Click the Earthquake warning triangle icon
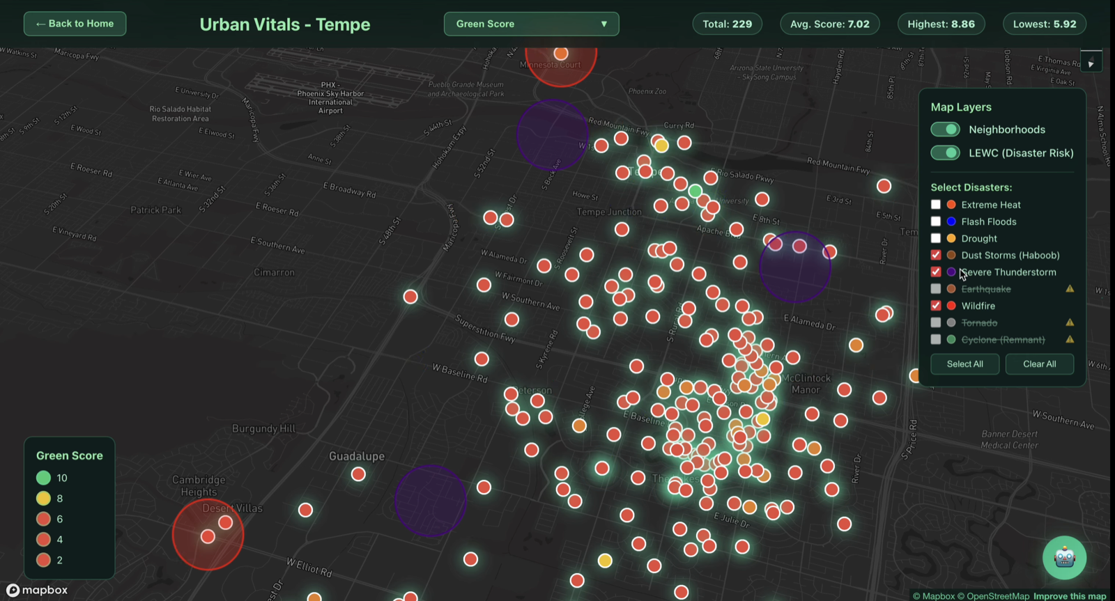 [x=1069, y=288]
